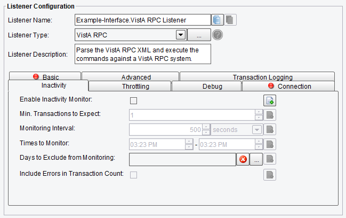Click into the Listener Name field
The width and height of the screenshot is (346, 218).
coord(143,20)
